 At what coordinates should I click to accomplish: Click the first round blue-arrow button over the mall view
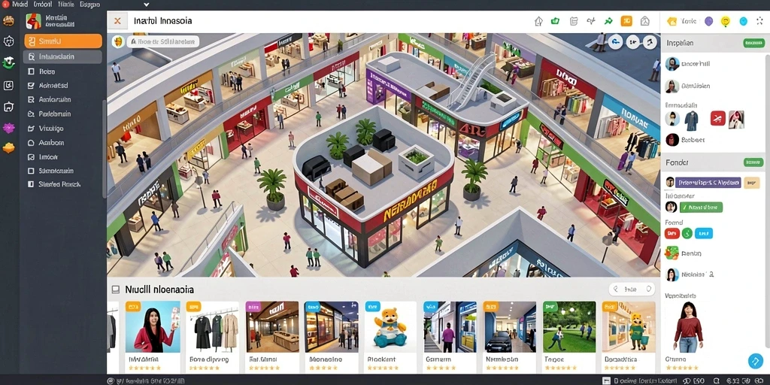click(x=615, y=42)
